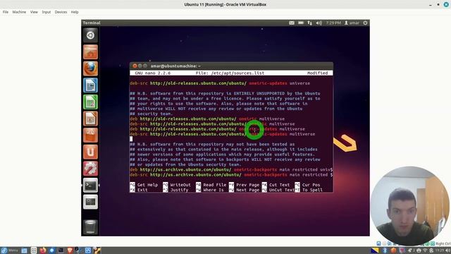Click the nano Read File shortcut label

click(214, 185)
